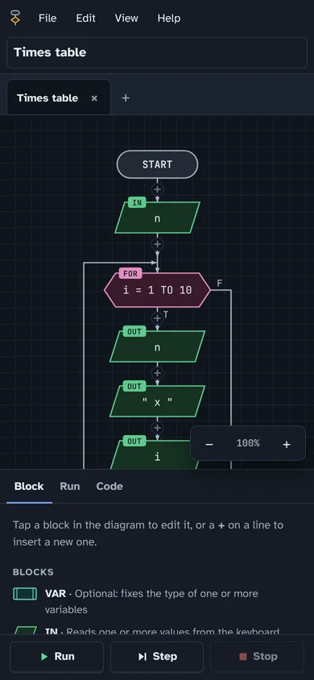Close the Times table tab
314x680 pixels.
click(94, 98)
